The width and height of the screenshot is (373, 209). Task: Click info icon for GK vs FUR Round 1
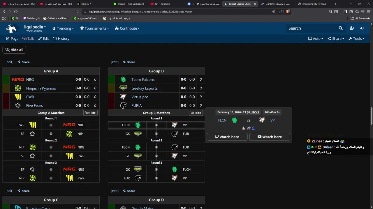coord(156,134)
